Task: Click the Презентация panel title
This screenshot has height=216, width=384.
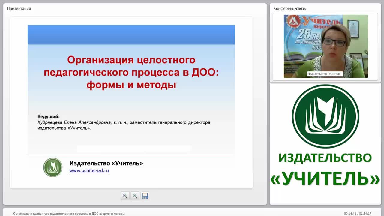Action: pyautogui.click(x=19, y=8)
